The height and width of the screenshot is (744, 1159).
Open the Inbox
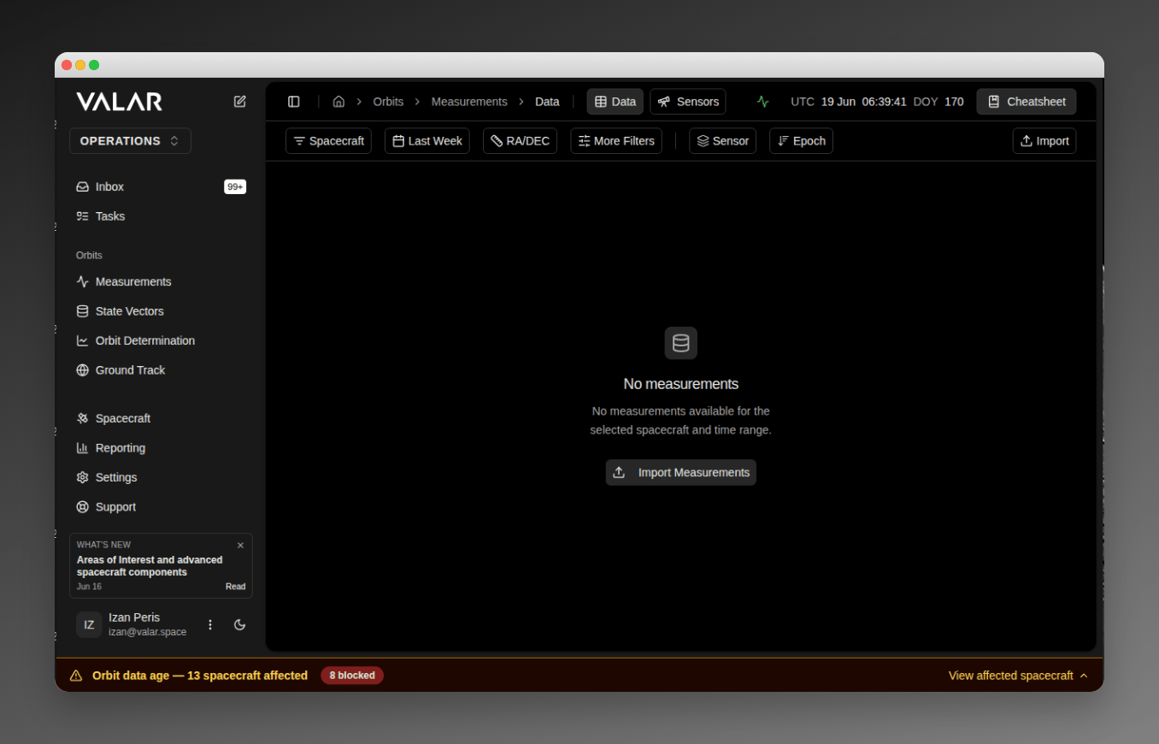(x=161, y=186)
